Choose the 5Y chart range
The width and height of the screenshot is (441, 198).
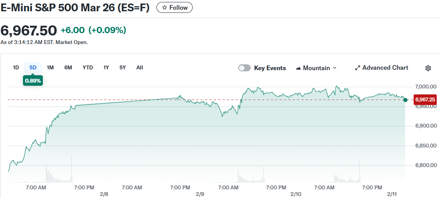click(123, 67)
